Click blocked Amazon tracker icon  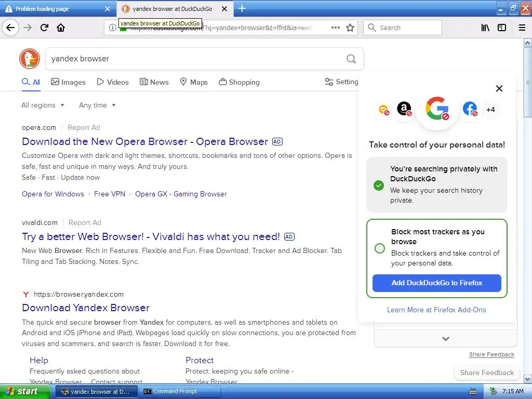click(x=404, y=109)
